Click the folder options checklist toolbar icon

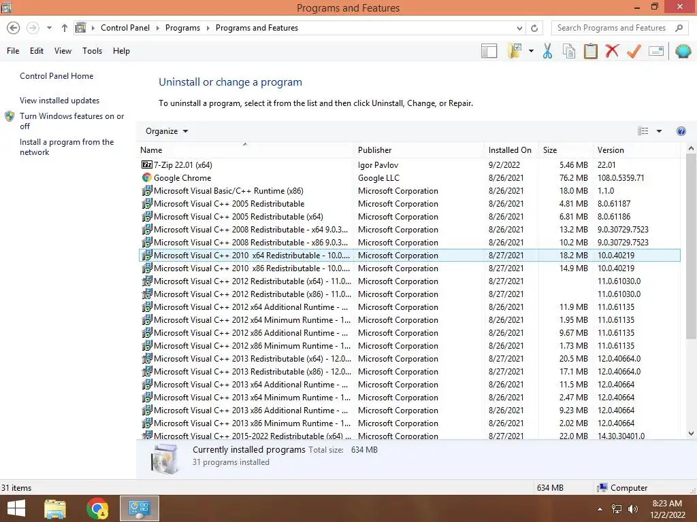click(x=515, y=51)
